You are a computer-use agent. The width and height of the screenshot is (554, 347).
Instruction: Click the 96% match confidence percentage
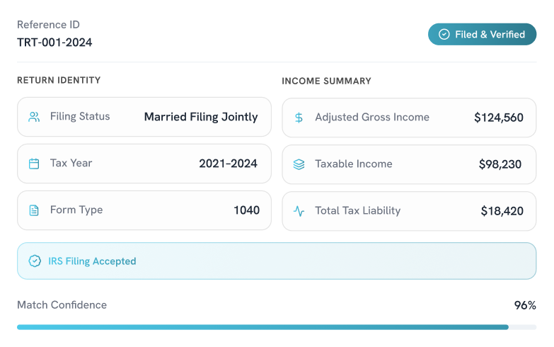pos(524,306)
